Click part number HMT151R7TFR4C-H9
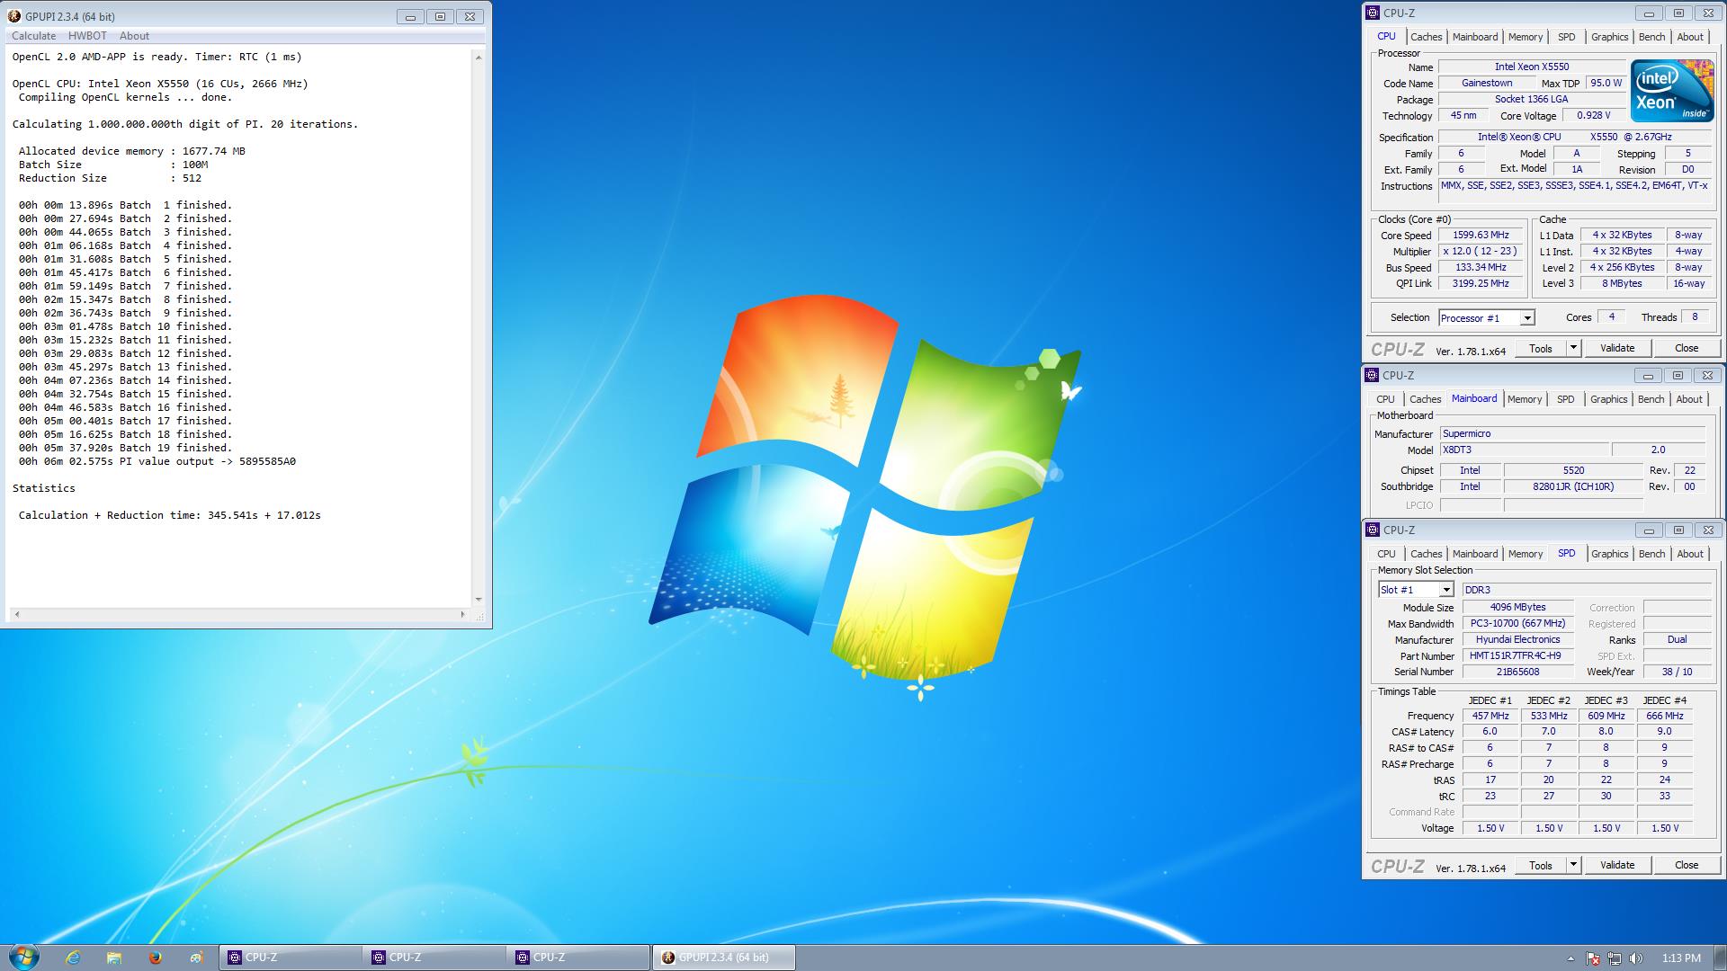Screen dimensions: 1727x971 click(1517, 655)
